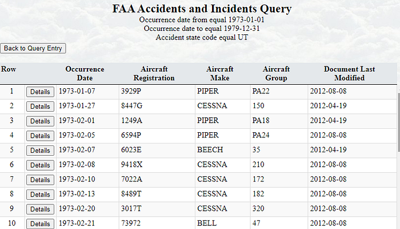
Task: Click the Occurrence Date column header
Action: [x=85, y=73]
